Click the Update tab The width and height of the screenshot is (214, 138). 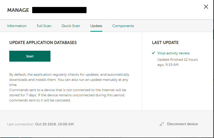pos(96,26)
